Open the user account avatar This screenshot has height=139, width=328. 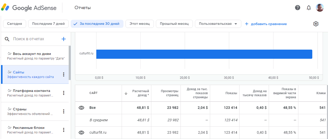point(320,8)
